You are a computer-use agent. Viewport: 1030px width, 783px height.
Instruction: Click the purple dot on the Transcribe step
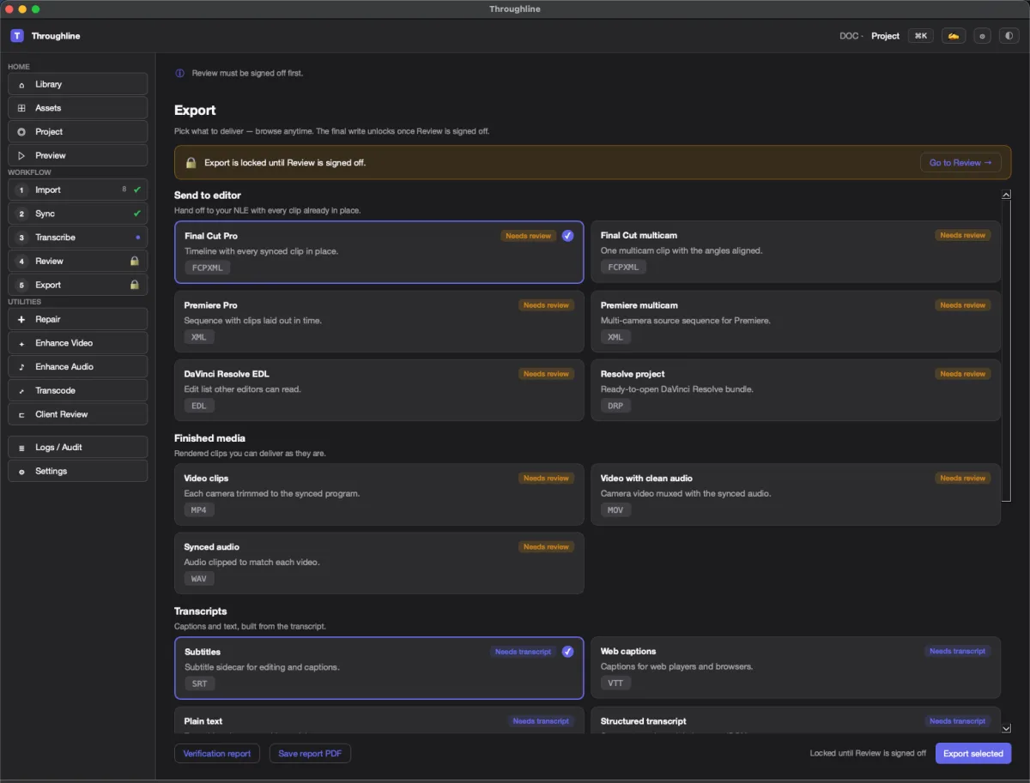click(x=137, y=238)
